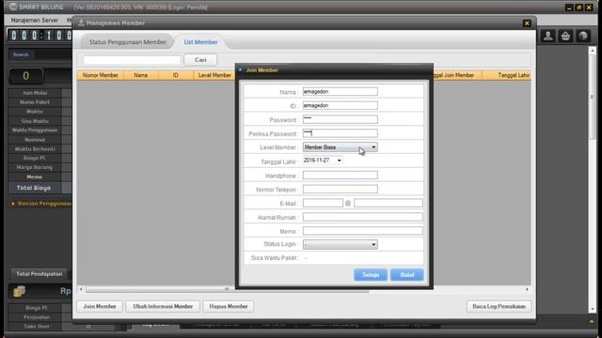
Task: Open the shopping basket icon
Action: (565, 36)
